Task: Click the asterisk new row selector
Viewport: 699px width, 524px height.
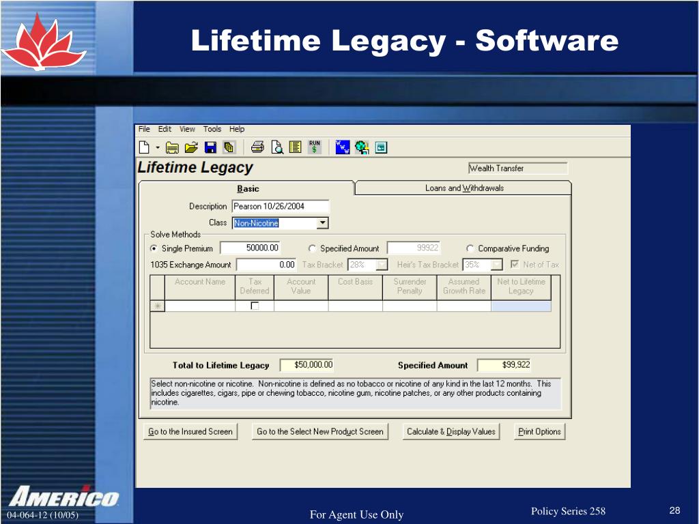Action: [158, 306]
